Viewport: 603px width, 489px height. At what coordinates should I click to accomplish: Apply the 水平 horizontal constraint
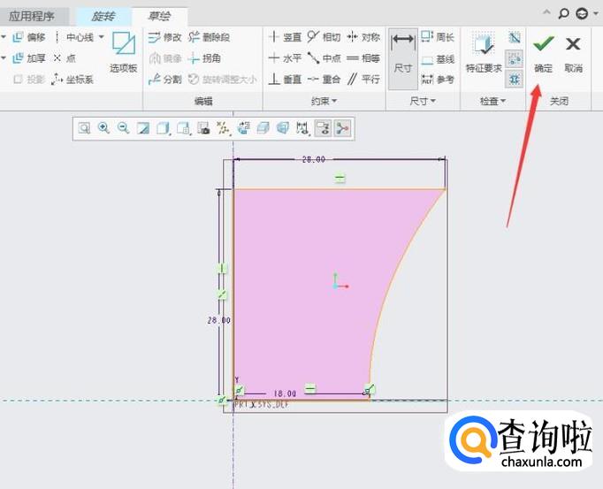click(x=285, y=58)
